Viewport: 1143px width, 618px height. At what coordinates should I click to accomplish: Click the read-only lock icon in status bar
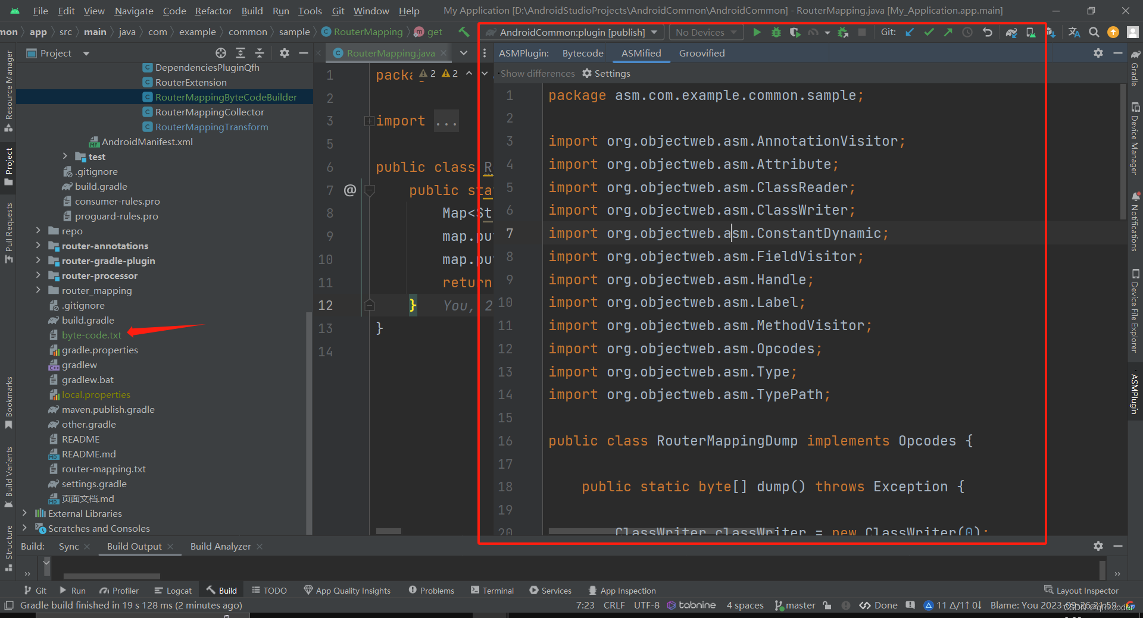(827, 605)
